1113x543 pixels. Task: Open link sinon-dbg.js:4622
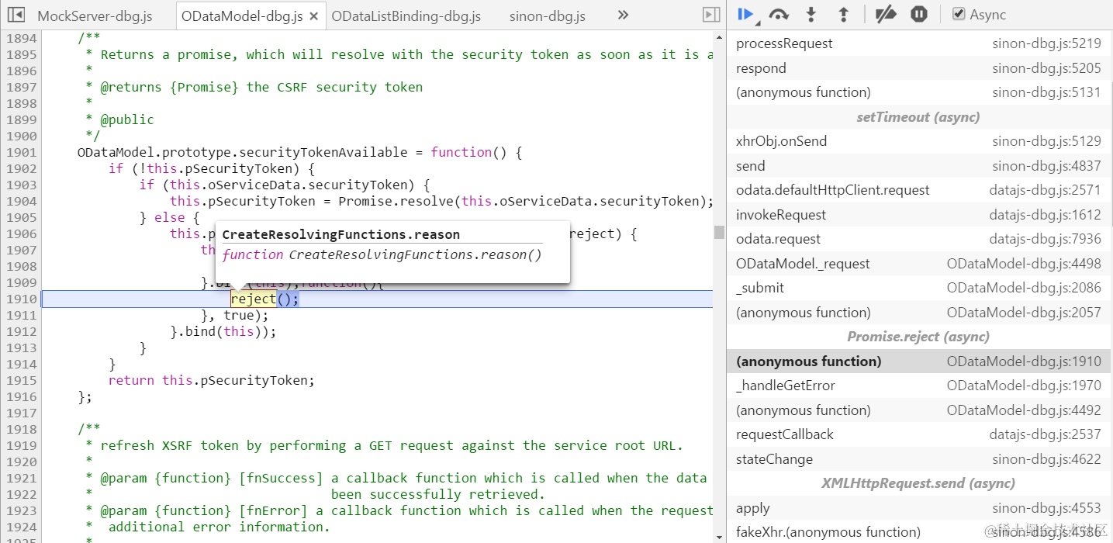(1046, 459)
